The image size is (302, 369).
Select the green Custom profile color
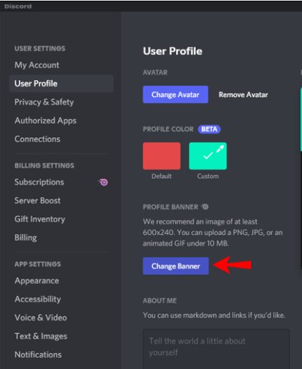coord(208,156)
